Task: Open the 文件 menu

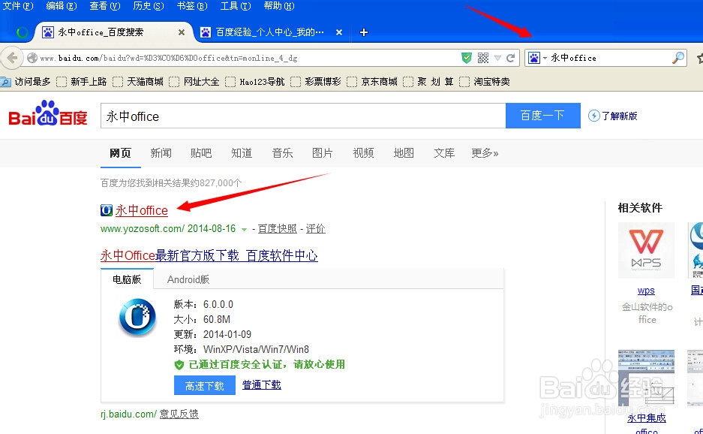Action: tap(18, 6)
